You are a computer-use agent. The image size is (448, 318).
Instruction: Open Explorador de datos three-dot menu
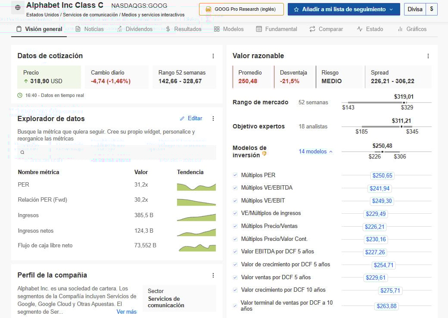click(x=213, y=118)
